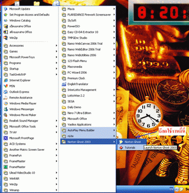
Task: Open Premium Clock menu entry
Action: 88,78
